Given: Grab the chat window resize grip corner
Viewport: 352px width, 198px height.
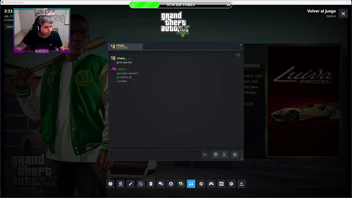Looking at the screenshot, I should point(242,159).
